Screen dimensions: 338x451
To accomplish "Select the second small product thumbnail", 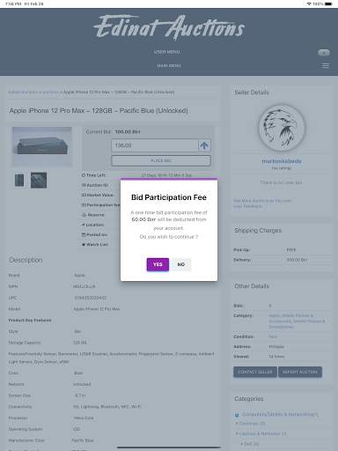I will (39, 181).
